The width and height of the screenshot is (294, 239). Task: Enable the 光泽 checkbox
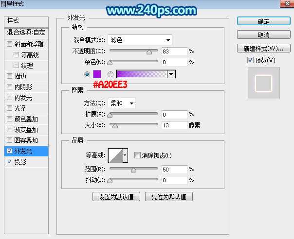9,108
